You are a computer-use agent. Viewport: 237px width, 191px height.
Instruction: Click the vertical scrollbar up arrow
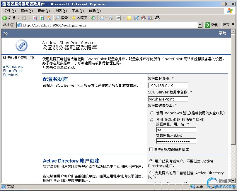[233, 32]
